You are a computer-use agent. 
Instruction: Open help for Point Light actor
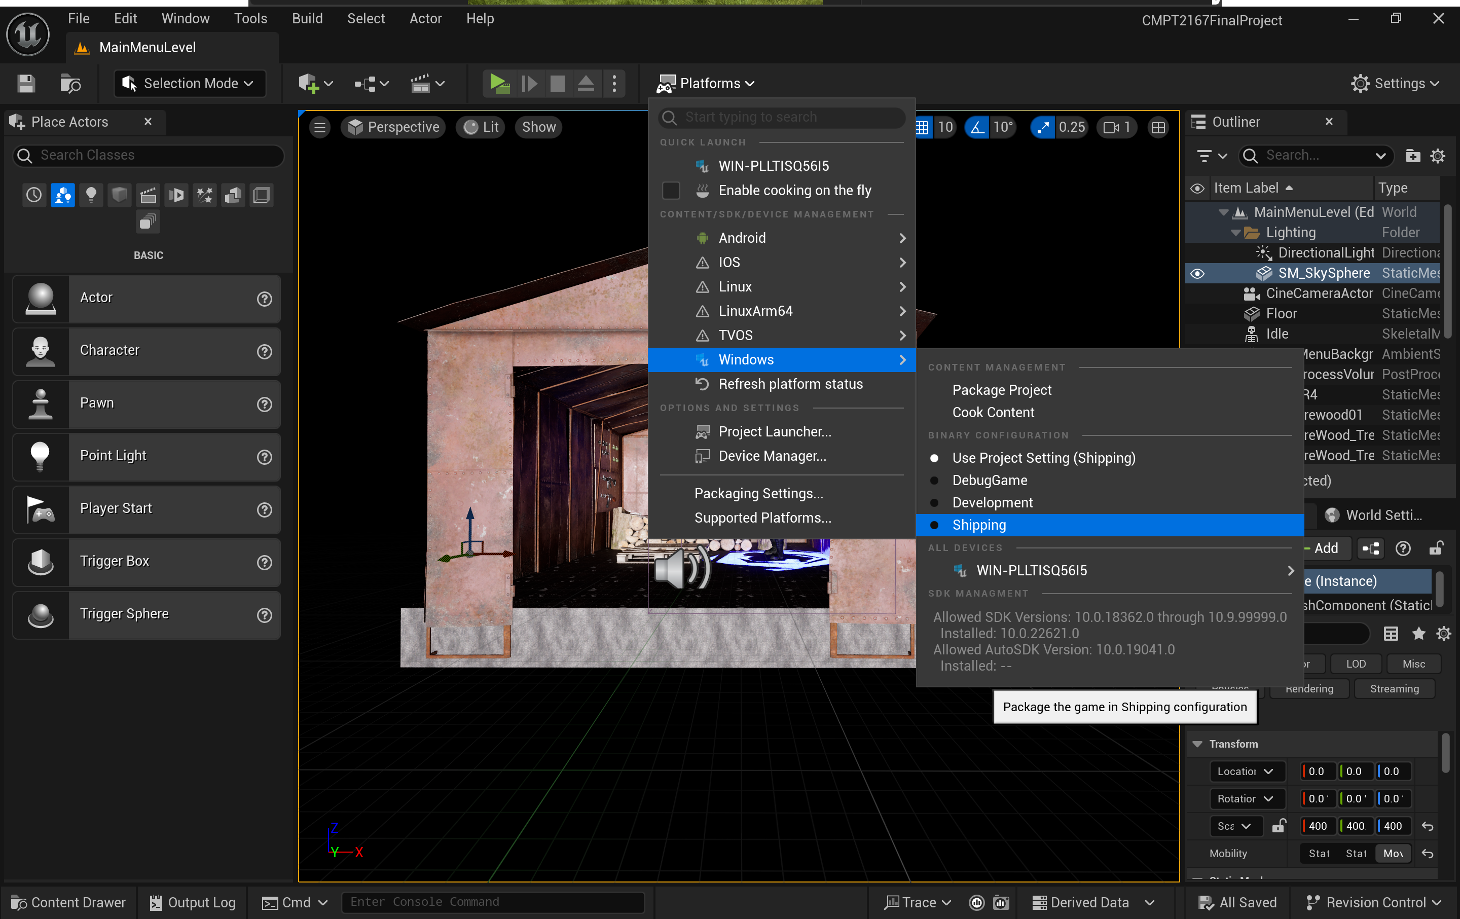264,457
